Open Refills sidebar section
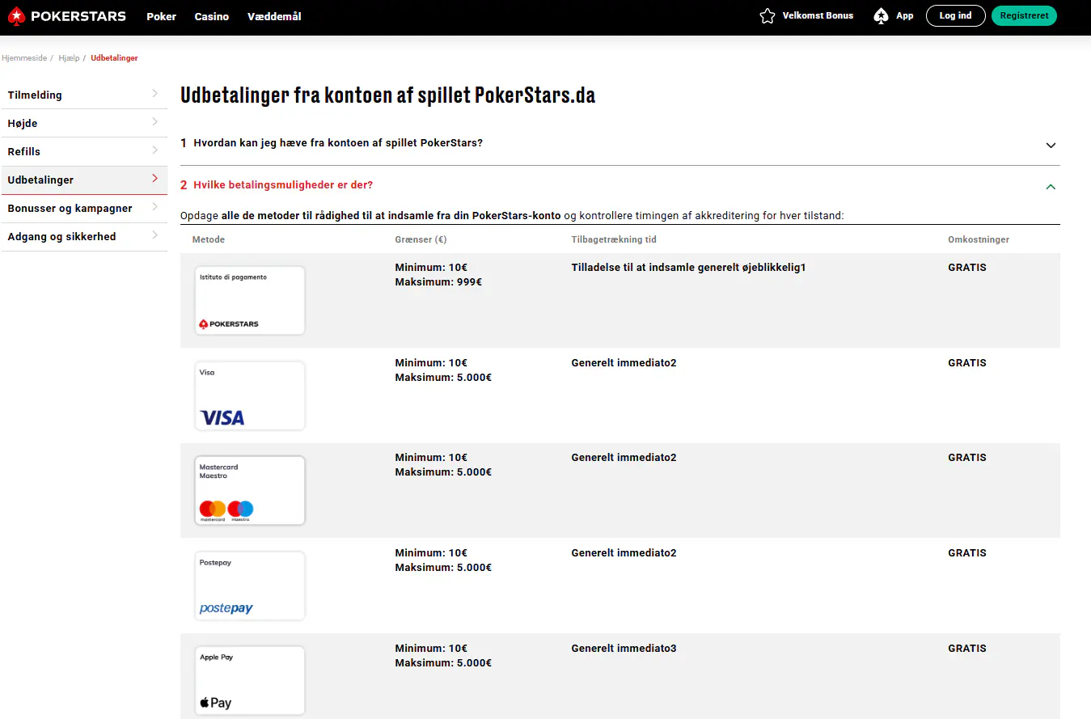The width and height of the screenshot is (1091, 719). click(84, 151)
